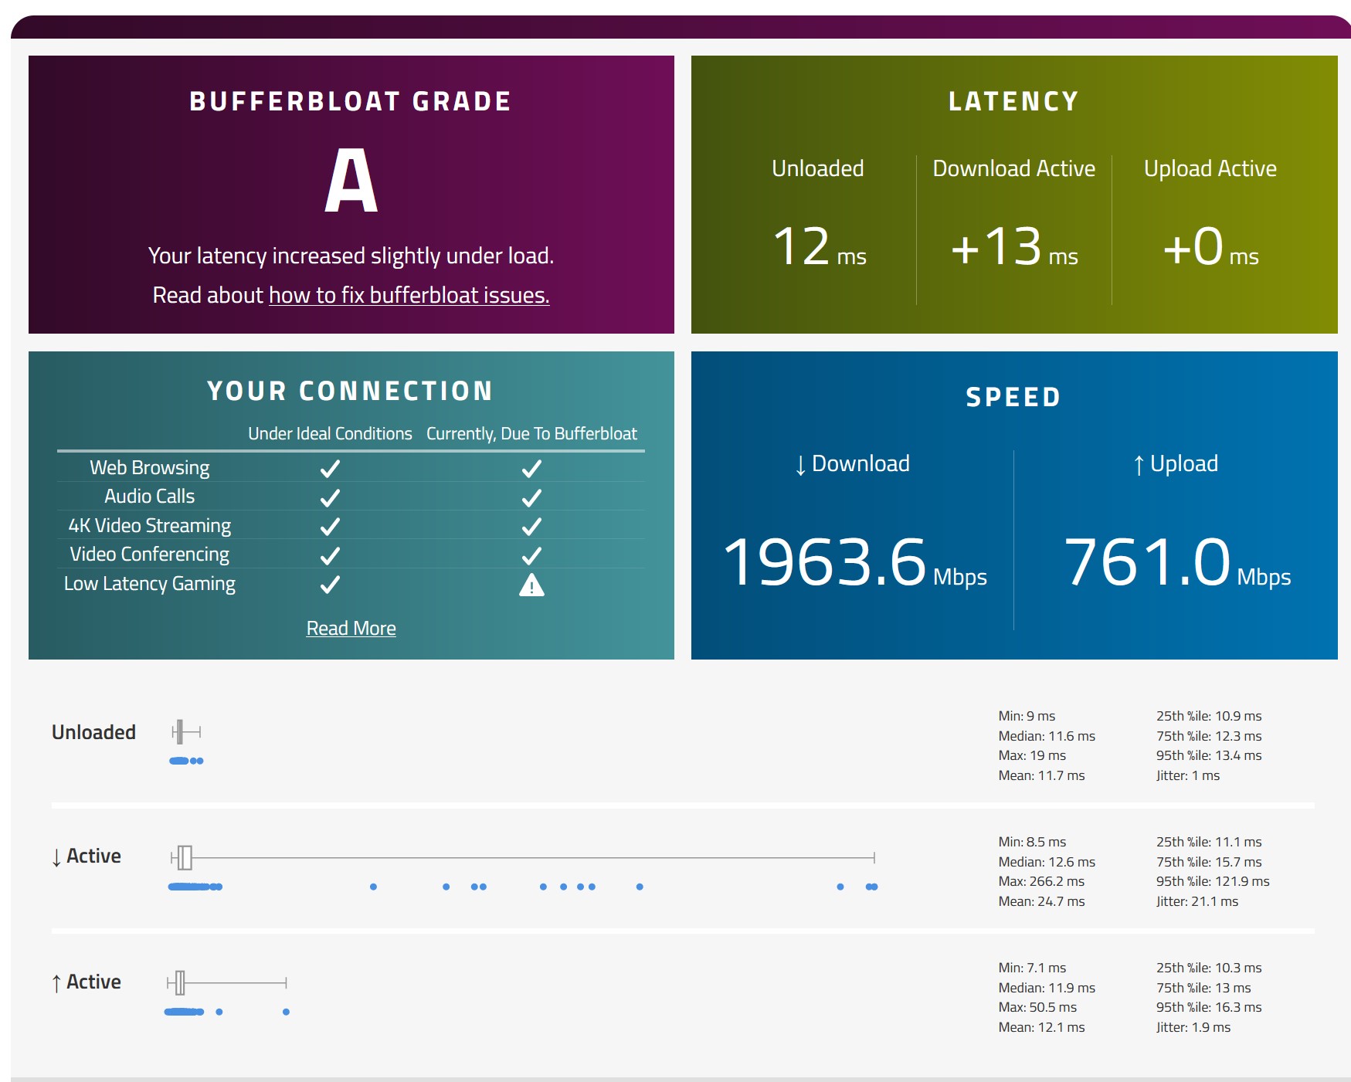This screenshot has width=1351, height=1082.
Task: Open the Read More link
Action: click(351, 629)
